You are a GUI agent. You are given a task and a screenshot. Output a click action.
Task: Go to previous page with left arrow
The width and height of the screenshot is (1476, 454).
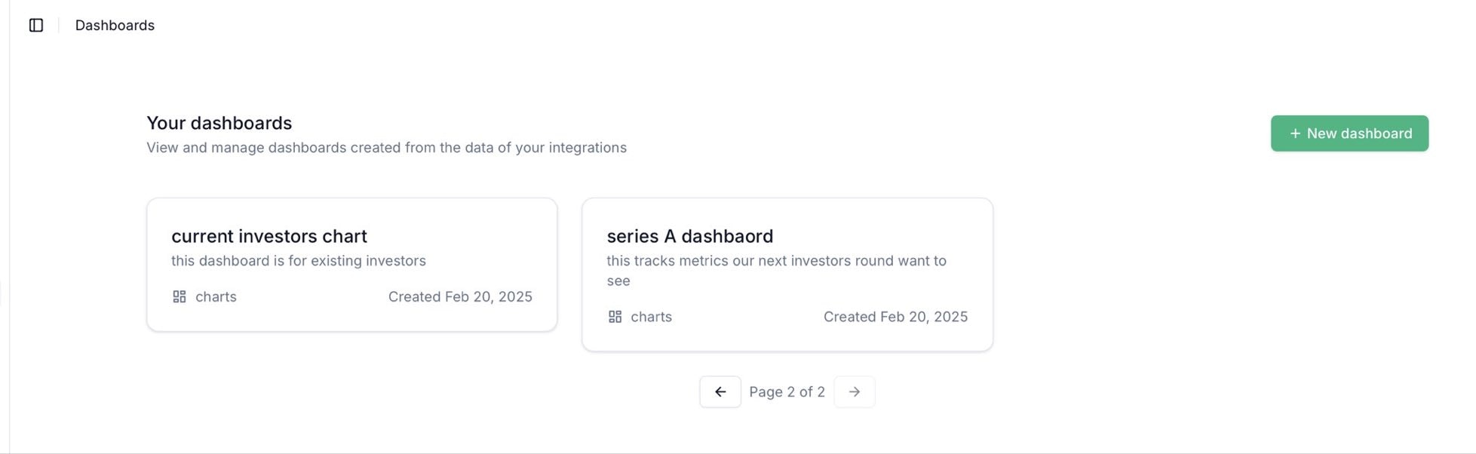[x=720, y=391]
